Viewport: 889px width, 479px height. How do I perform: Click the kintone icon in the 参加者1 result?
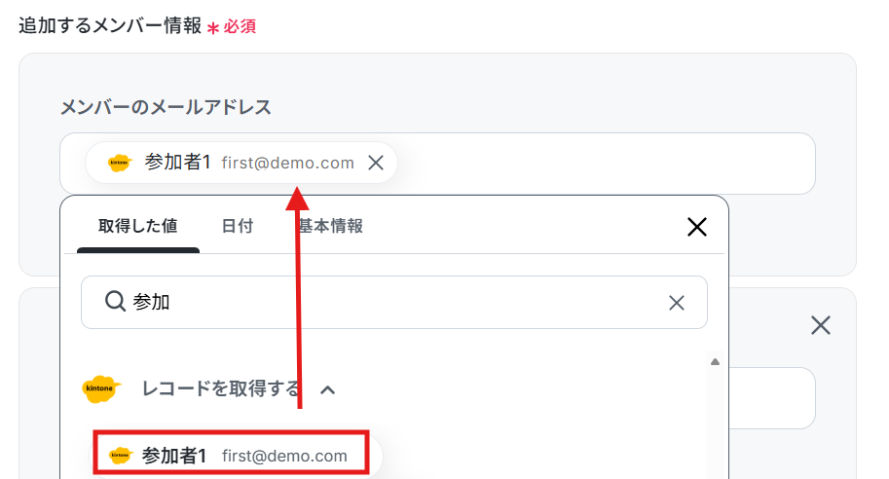point(120,456)
